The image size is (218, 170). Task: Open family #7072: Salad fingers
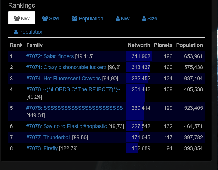[50, 56]
